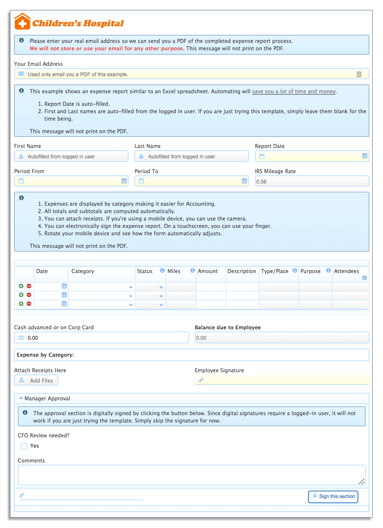383x528 pixels.
Task: Add a row with third row's green plus
Action: pyautogui.click(x=21, y=304)
